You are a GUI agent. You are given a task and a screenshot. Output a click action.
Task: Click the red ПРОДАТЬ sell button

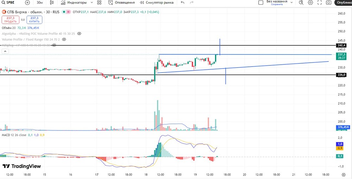click(x=10, y=20)
